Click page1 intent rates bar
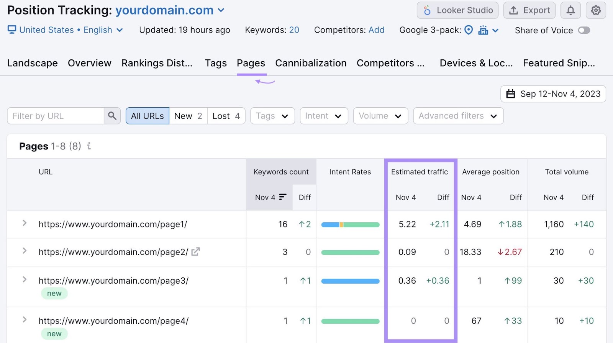The width and height of the screenshot is (613, 343). click(350, 225)
